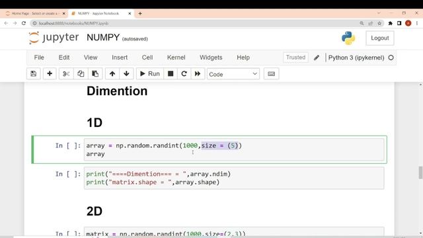
Task: Click the pencil edit mode icon
Action: (317, 58)
